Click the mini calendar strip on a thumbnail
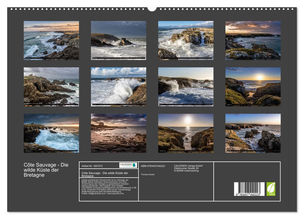The height and width of the screenshot is (219, 304). [x=52, y=58]
